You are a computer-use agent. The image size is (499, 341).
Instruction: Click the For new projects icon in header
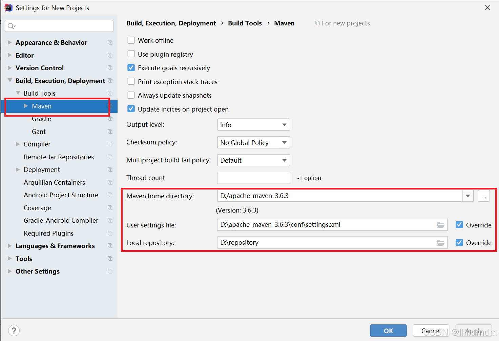(317, 23)
